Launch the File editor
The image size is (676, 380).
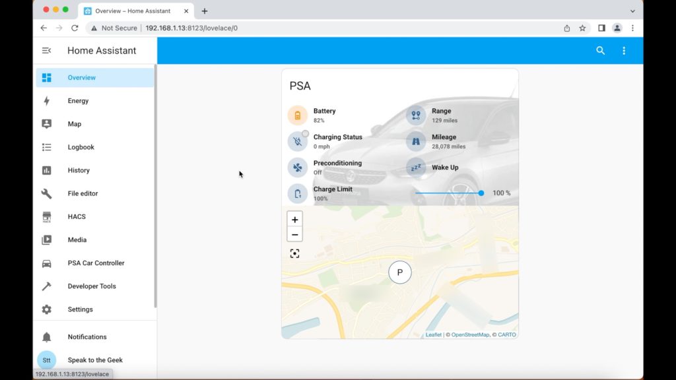(x=95, y=193)
